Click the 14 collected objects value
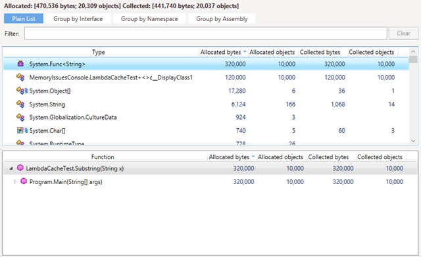Screen dimensions: 421x257 coord(391,104)
